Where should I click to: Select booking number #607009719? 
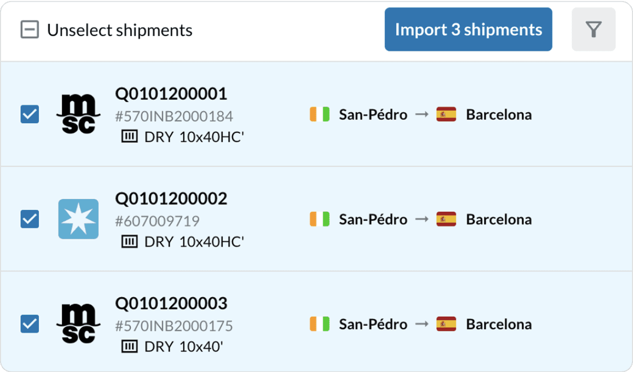157,221
